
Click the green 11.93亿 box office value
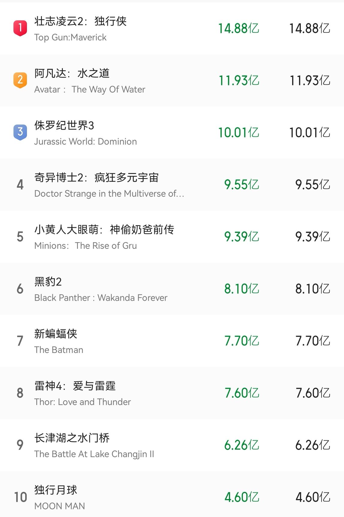click(x=239, y=81)
